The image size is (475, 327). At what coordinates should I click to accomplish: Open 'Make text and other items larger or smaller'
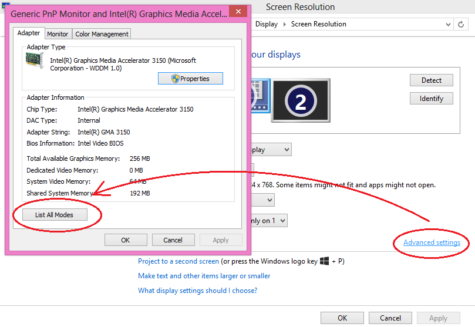click(204, 276)
